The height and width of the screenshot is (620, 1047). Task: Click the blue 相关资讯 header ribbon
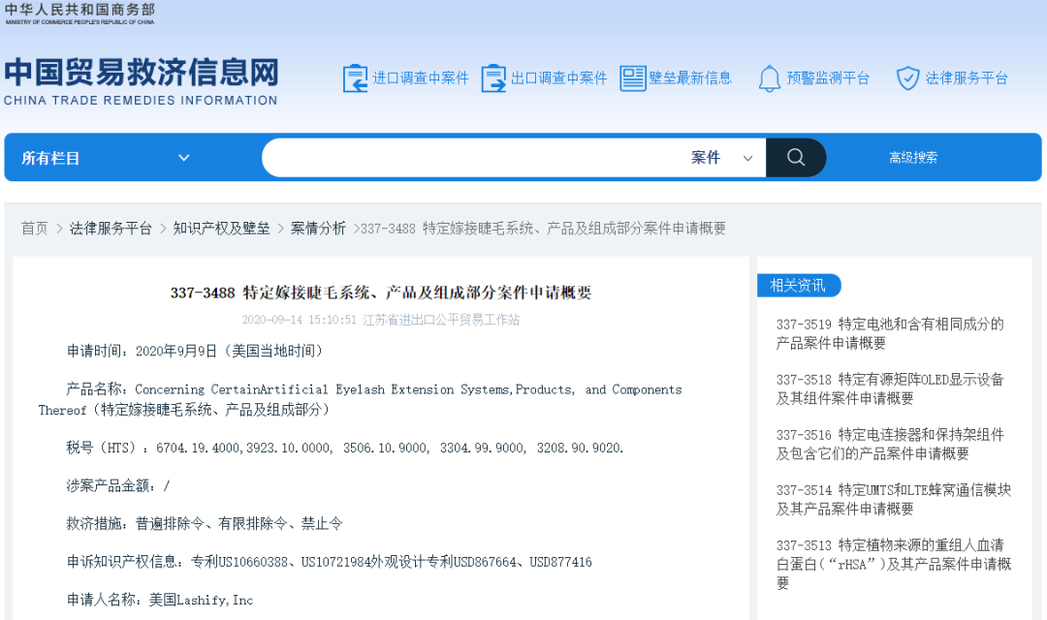(799, 285)
